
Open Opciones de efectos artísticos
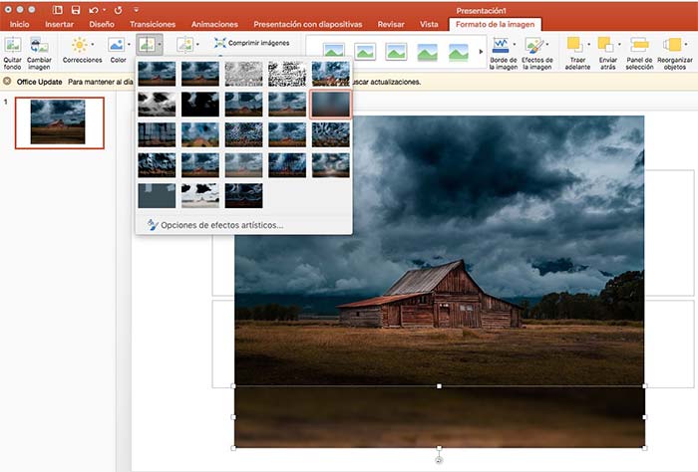pos(215,225)
